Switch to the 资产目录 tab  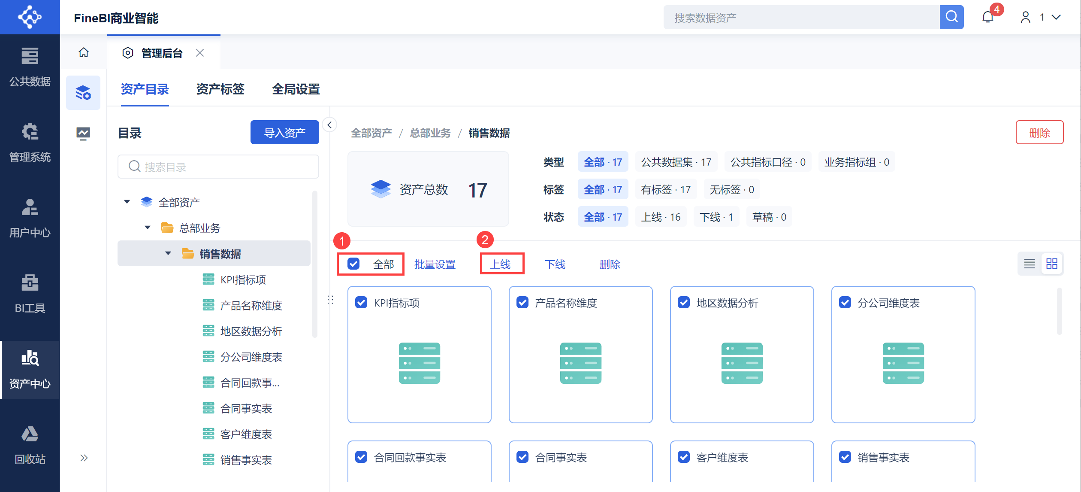point(145,89)
